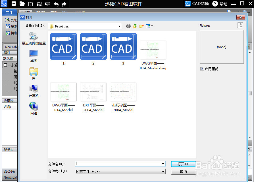Expand the 查找范围 Drawings dropdown
254x182 pixels.
[x=119, y=26]
